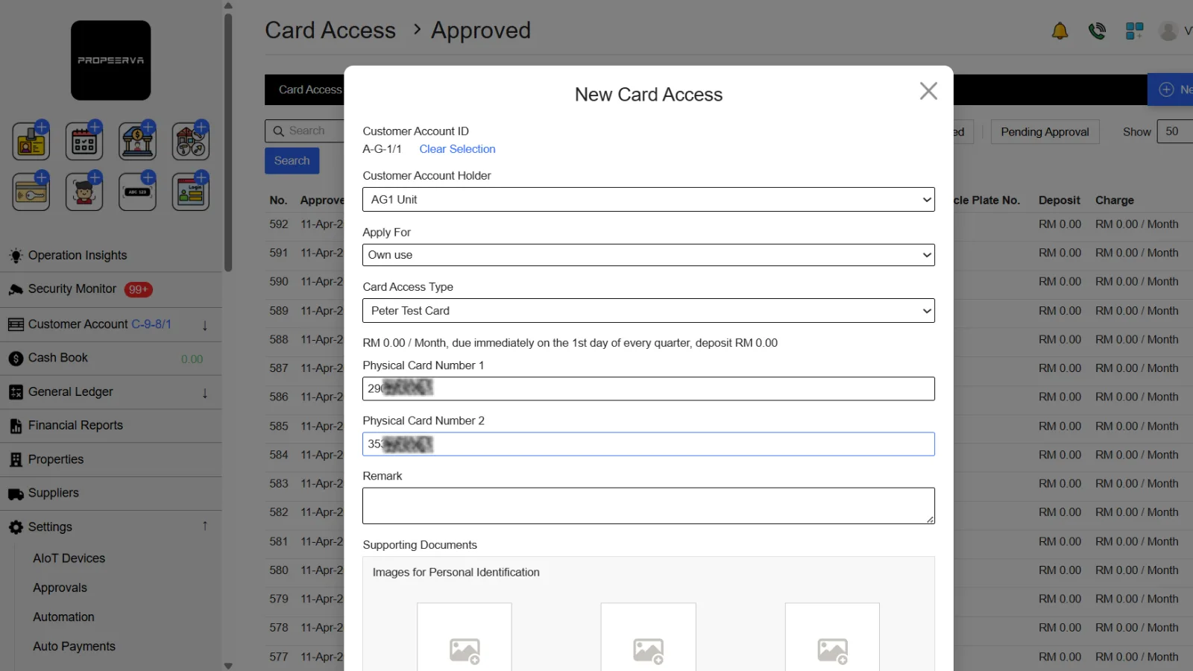Upload the third personal identification image
Screen dimensions: 1193x671
pos(832,637)
